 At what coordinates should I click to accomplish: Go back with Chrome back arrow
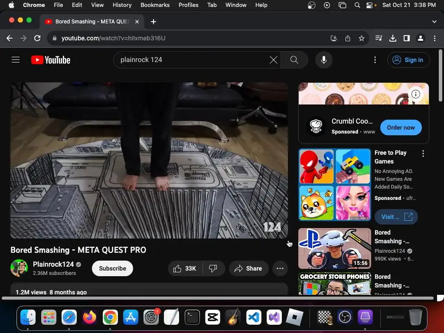tap(10, 38)
